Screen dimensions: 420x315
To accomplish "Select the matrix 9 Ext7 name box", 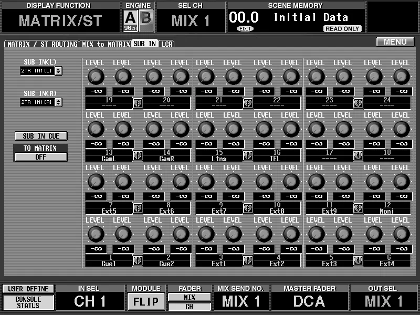I will coord(219,208).
